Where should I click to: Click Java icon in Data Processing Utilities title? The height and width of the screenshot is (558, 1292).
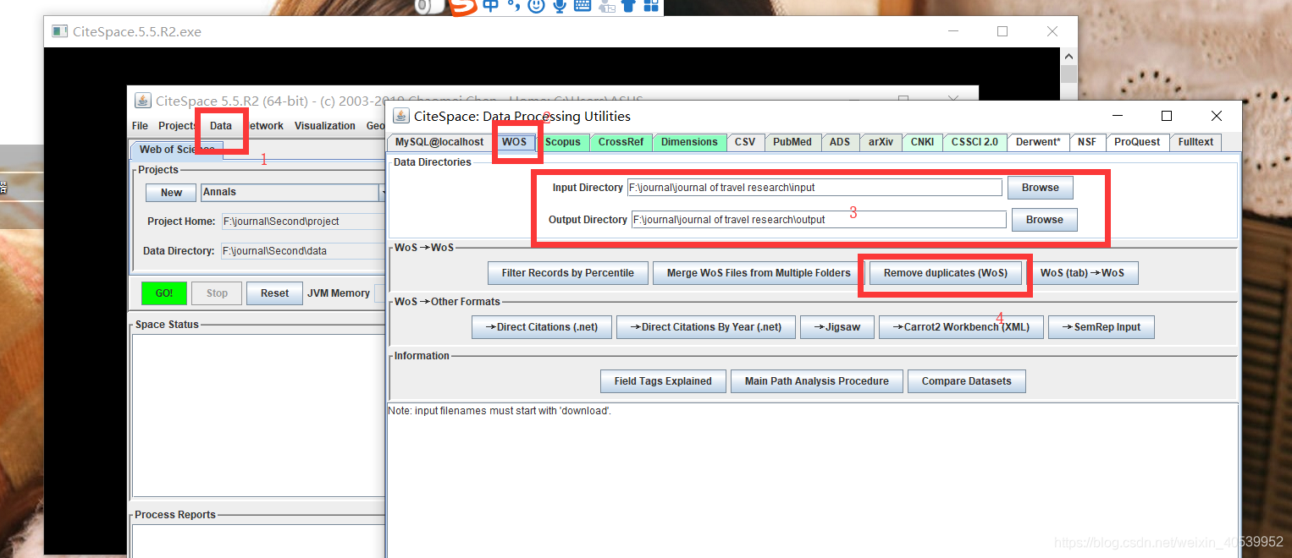pos(400,116)
